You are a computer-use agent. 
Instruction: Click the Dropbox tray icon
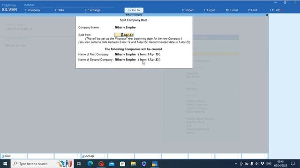pos(262,164)
